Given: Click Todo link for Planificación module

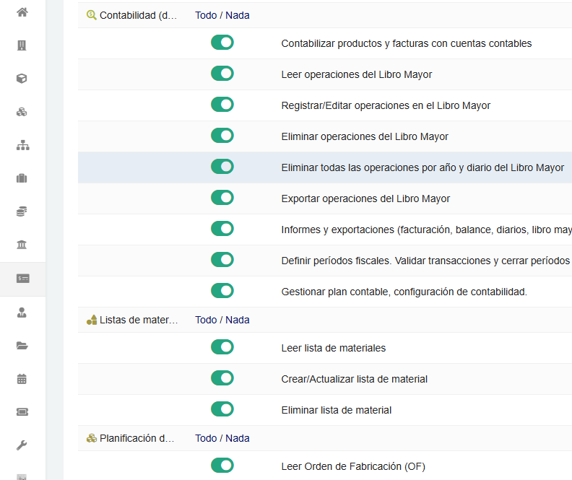Looking at the screenshot, I should click(206, 438).
